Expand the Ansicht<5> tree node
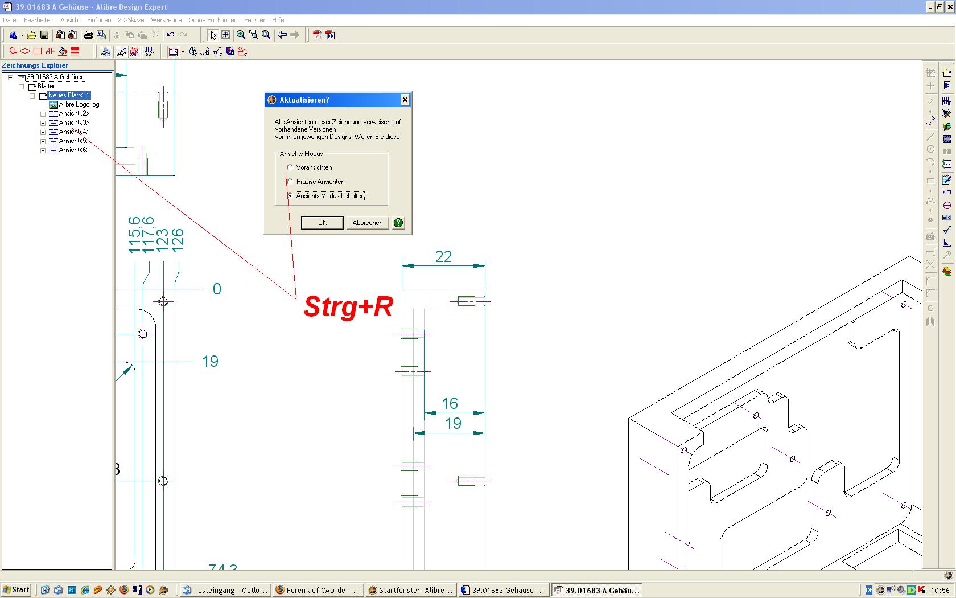This screenshot has height=598, width=956. 43,141
